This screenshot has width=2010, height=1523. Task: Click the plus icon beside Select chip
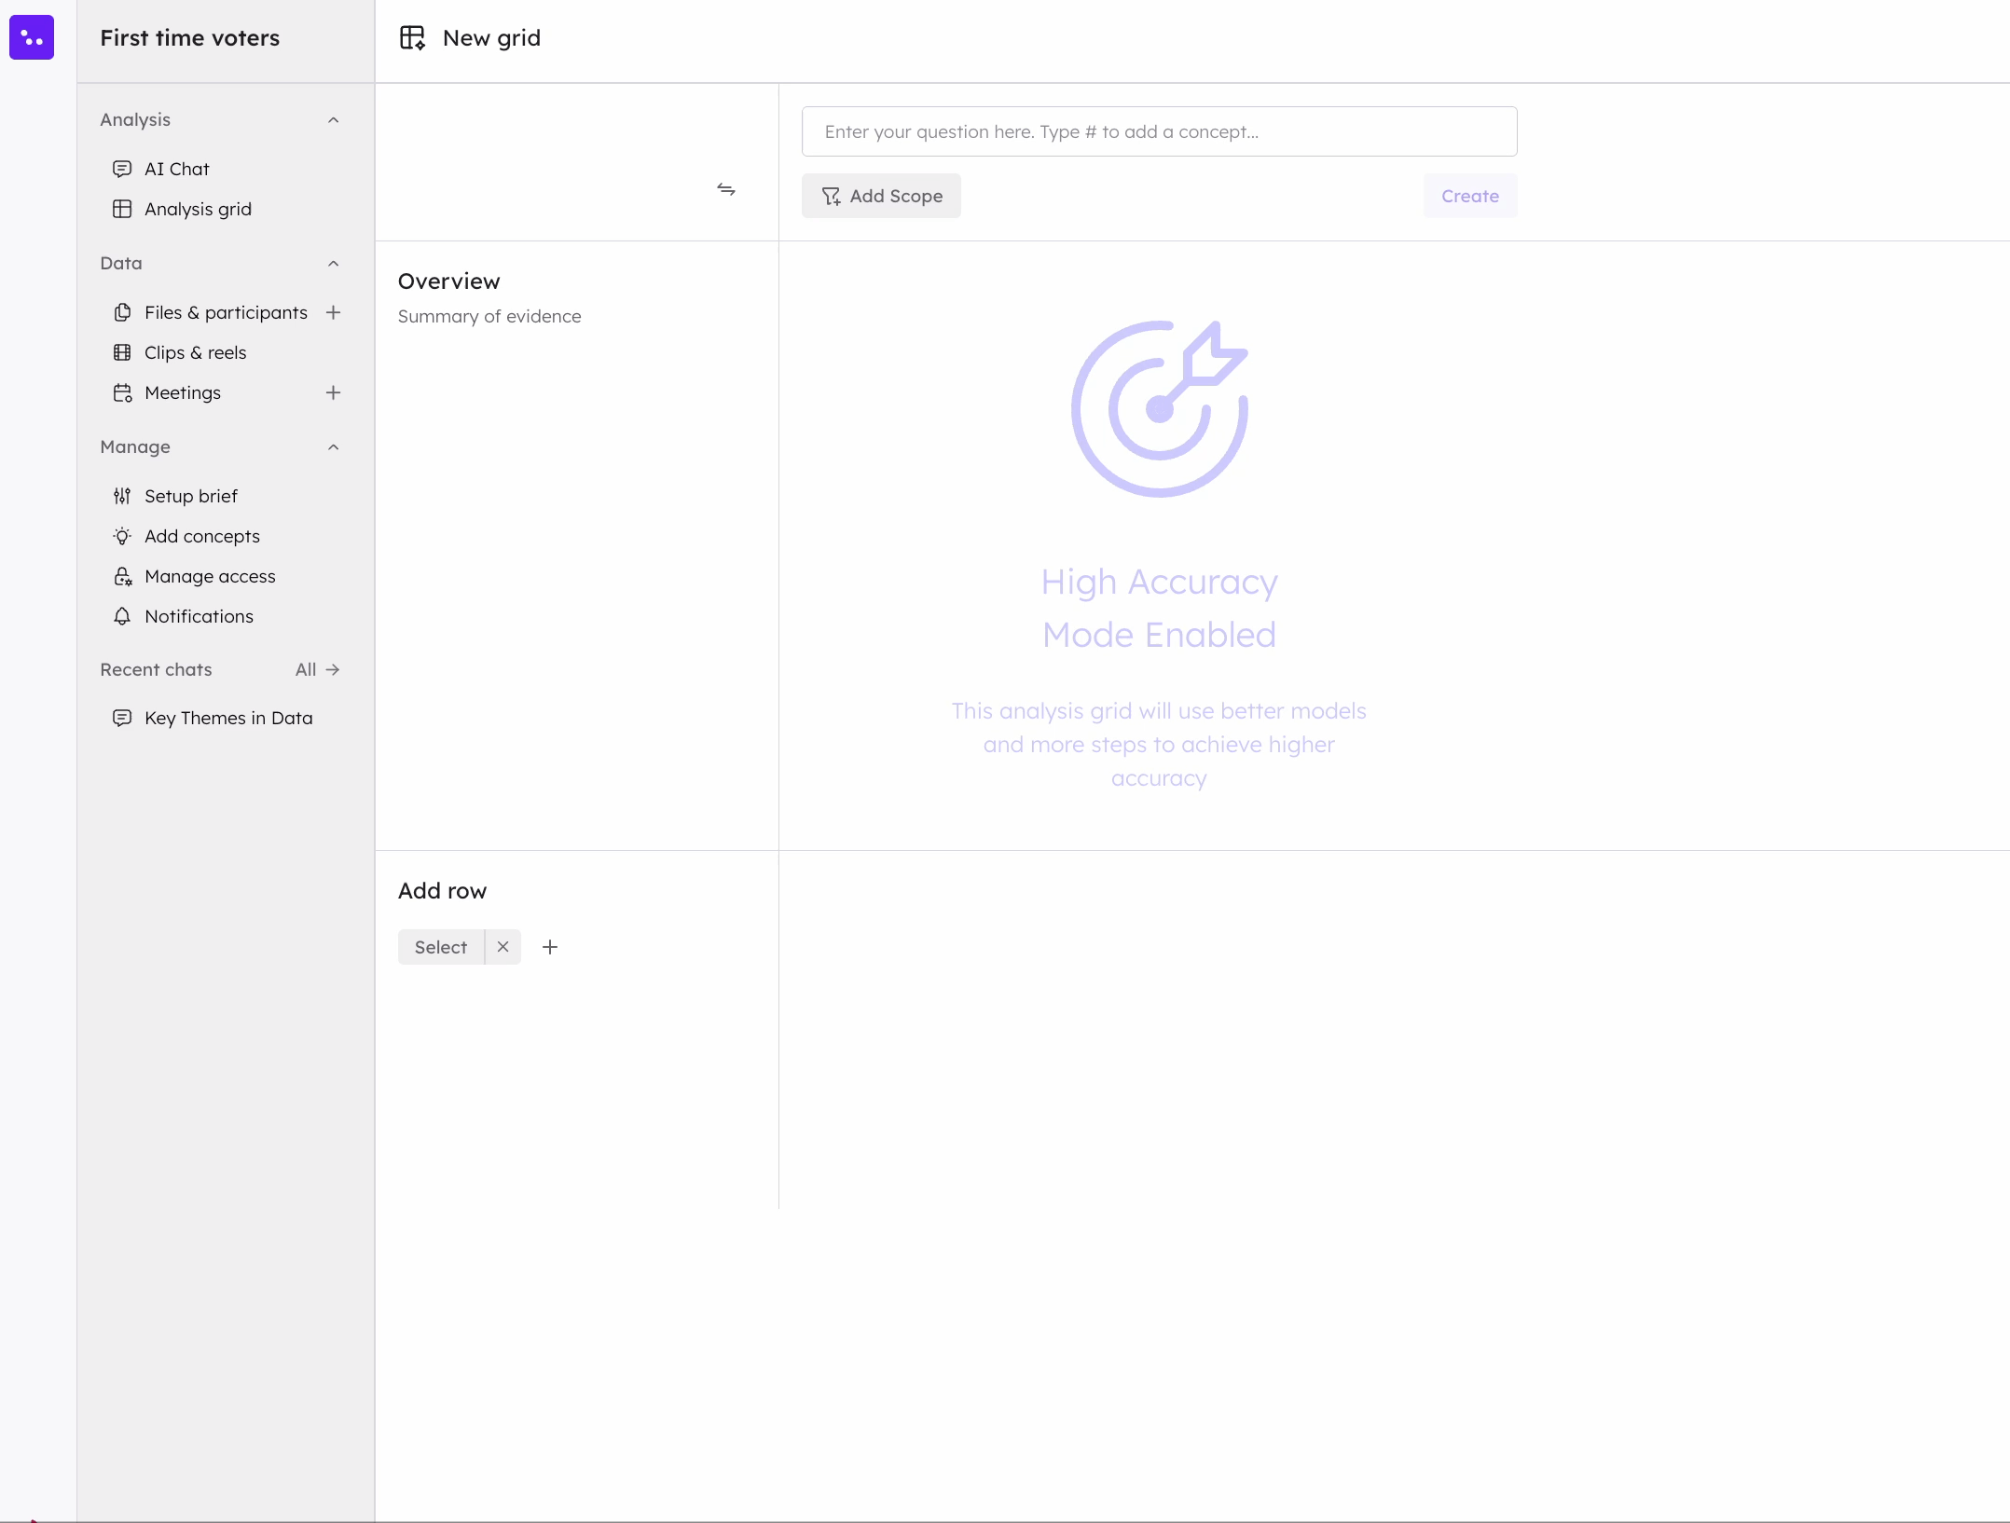click(x=550, y=947)
